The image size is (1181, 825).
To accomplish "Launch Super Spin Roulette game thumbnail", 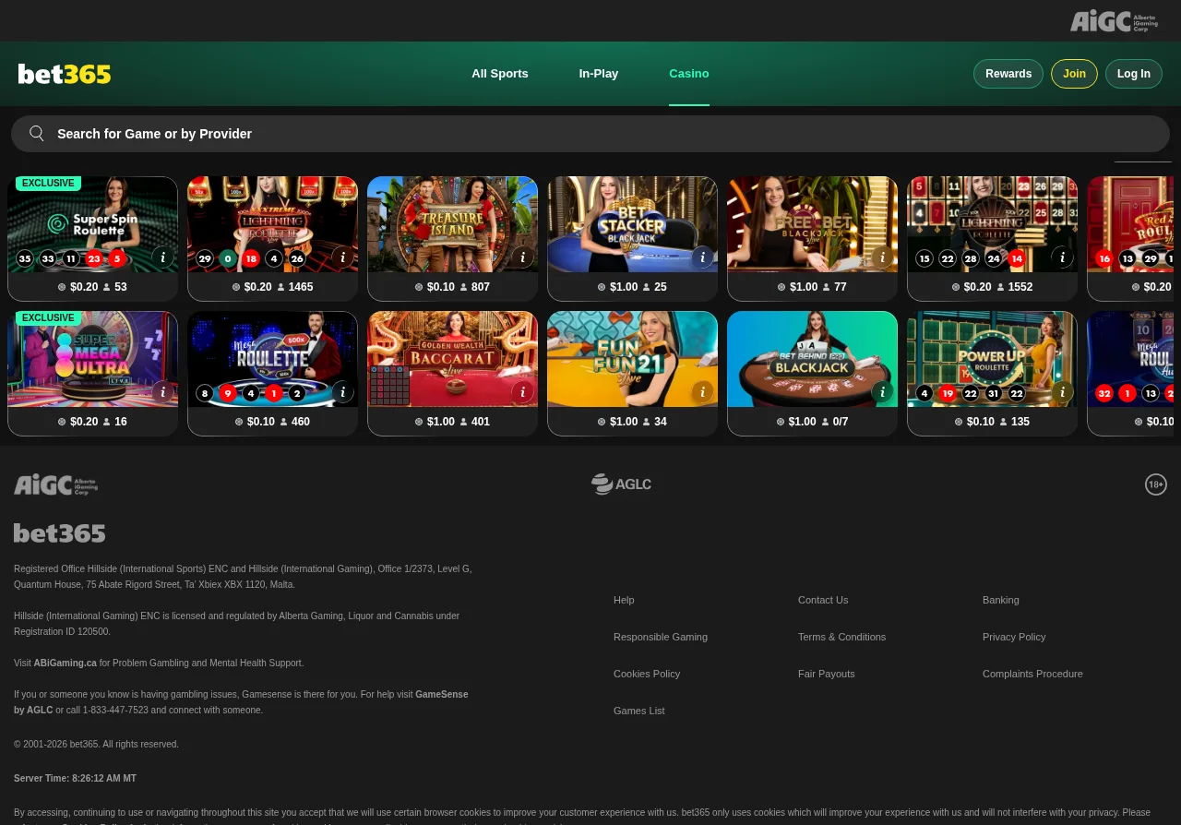I will [92, 224].
